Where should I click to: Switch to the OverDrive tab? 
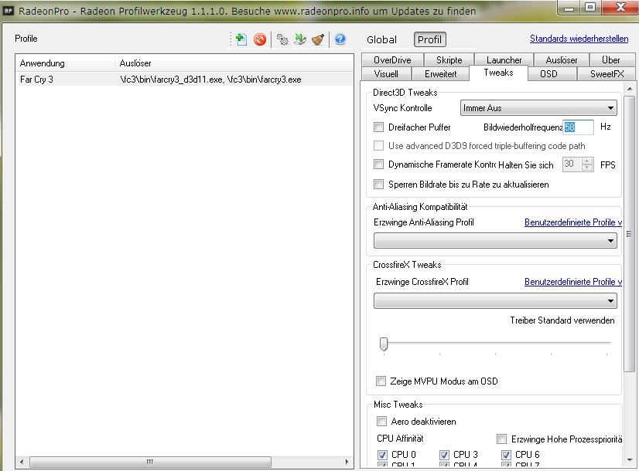(392, 59)
